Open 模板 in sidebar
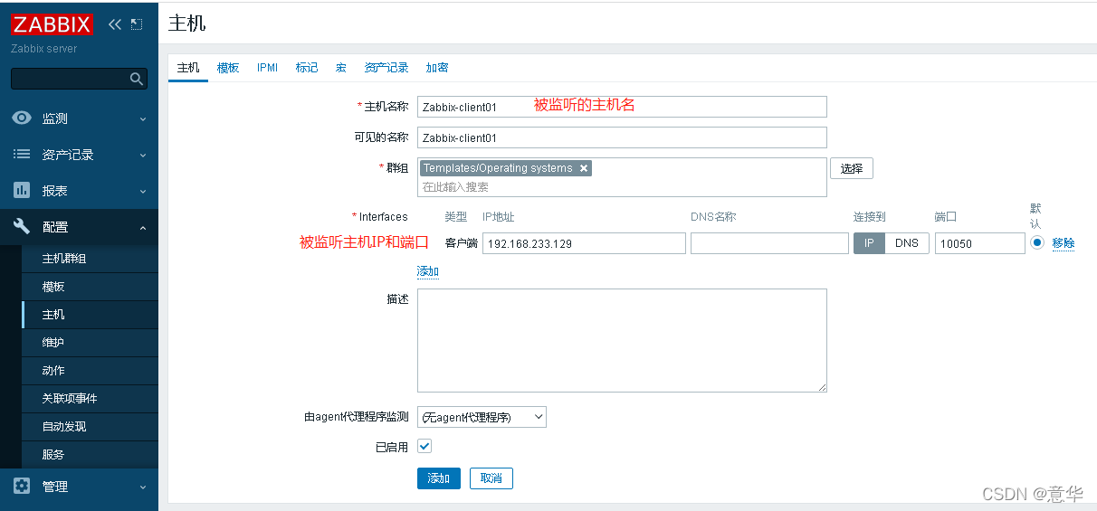1097x511 pixels. click(x=90, y=287)
